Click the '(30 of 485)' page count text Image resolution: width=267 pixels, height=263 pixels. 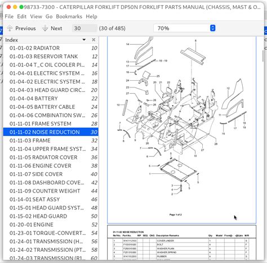point(112,28)
